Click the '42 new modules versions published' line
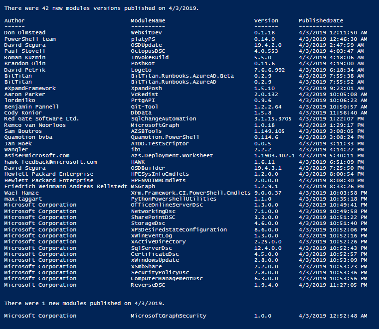The image size is (379, 329). click(x=102, y=8)
